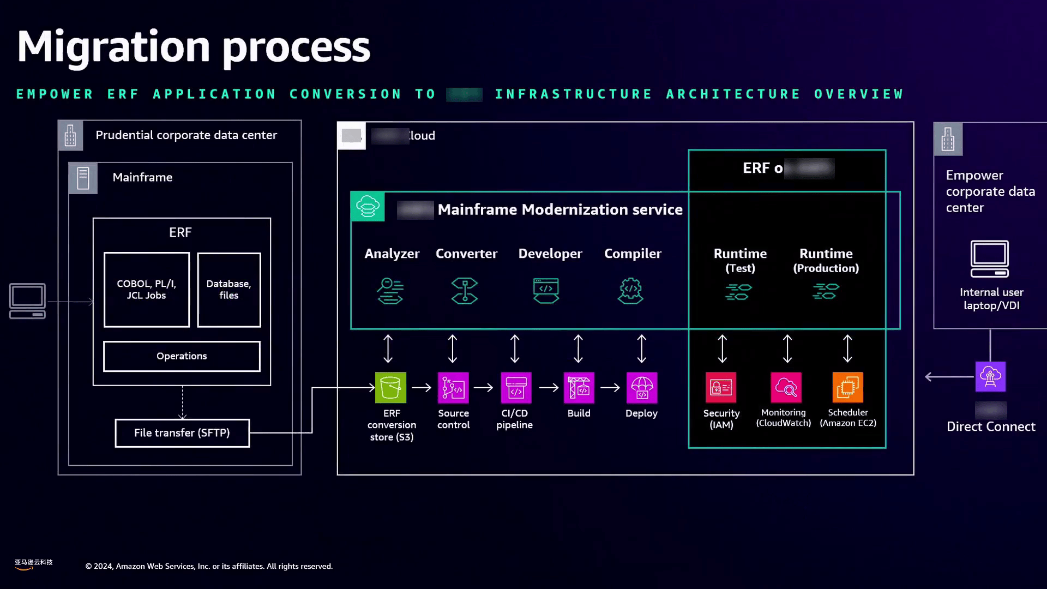Click the copyright notice in the footer
1047x589 pixels.
(209, 567)
